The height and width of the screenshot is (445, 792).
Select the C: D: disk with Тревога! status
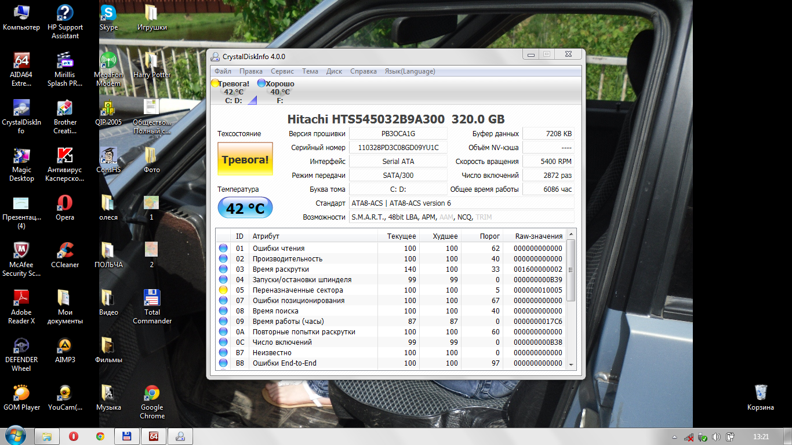click(234, 92)
